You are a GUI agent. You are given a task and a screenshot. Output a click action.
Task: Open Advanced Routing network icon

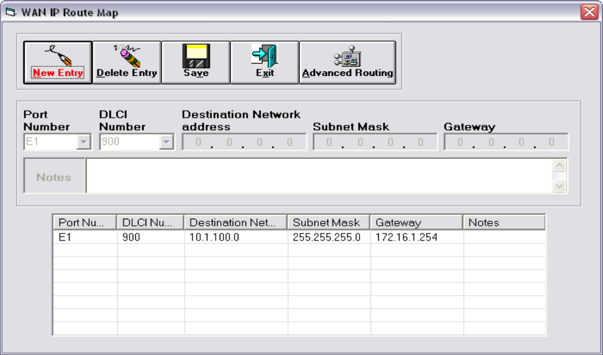(347, 56)
